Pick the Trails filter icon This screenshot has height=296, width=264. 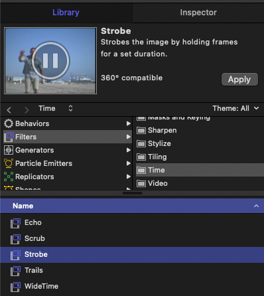click(15, 271)
